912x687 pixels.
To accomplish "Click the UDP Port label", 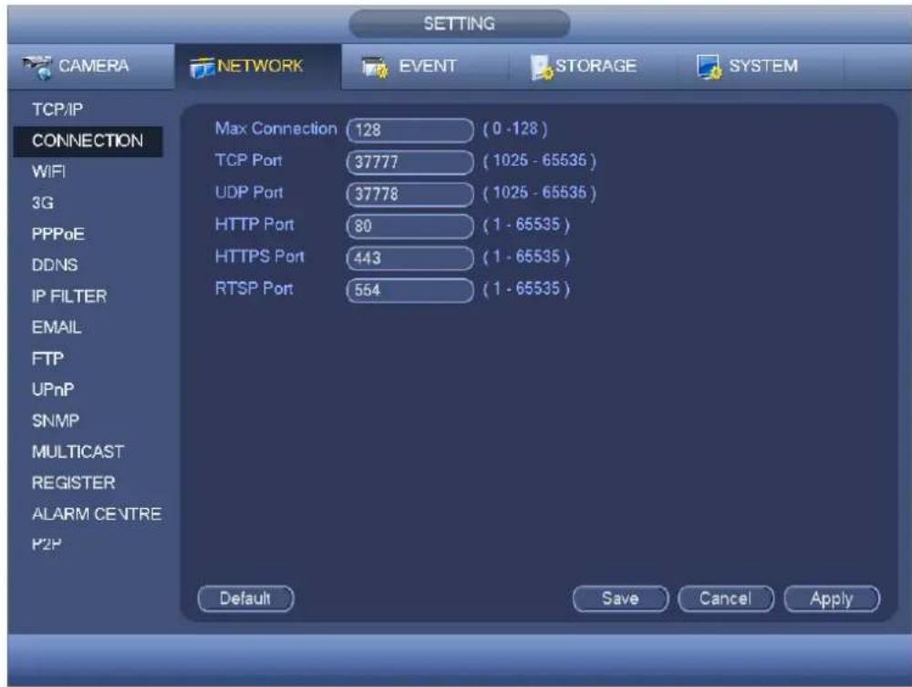I will tap(249, 193).
